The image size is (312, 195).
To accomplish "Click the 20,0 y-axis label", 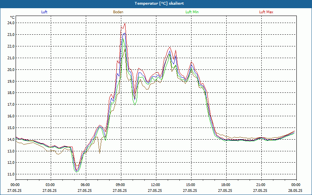I will tap(11, 69).
